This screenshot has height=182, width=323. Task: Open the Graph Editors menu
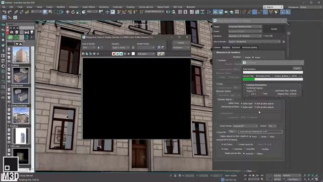click(89, 7)
